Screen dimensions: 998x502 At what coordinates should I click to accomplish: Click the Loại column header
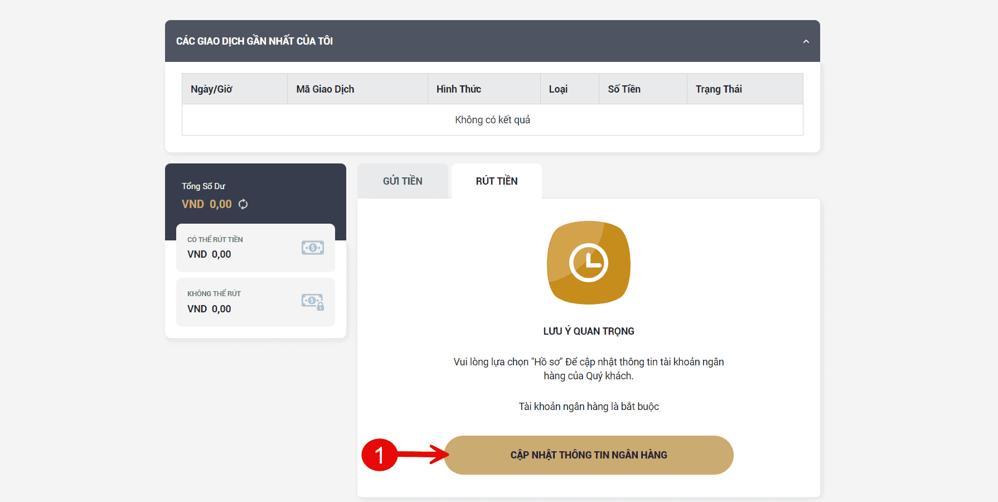[570, 89]
